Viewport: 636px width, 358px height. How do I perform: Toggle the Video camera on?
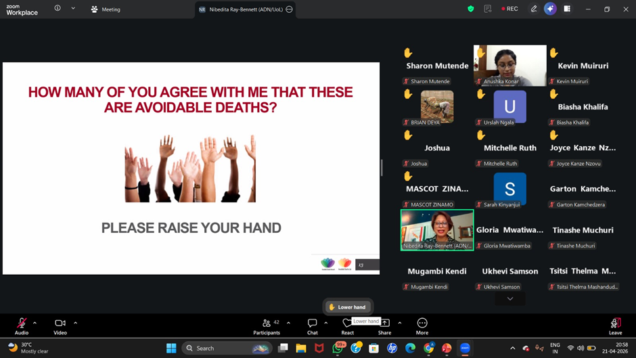[x=60, y=326]
